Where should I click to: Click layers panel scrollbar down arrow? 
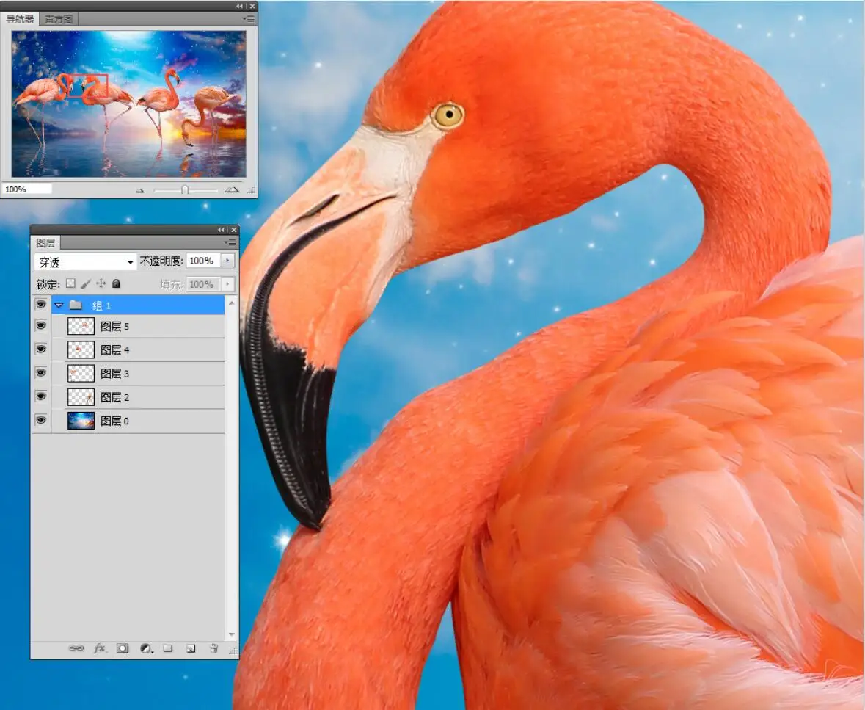click(232, 634)
